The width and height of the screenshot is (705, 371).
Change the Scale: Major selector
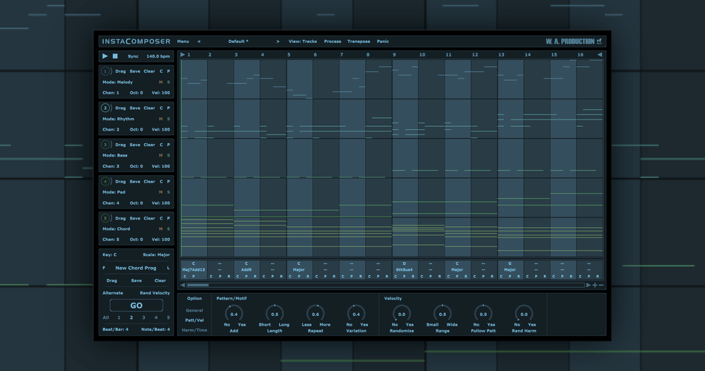tap(156, 255)
